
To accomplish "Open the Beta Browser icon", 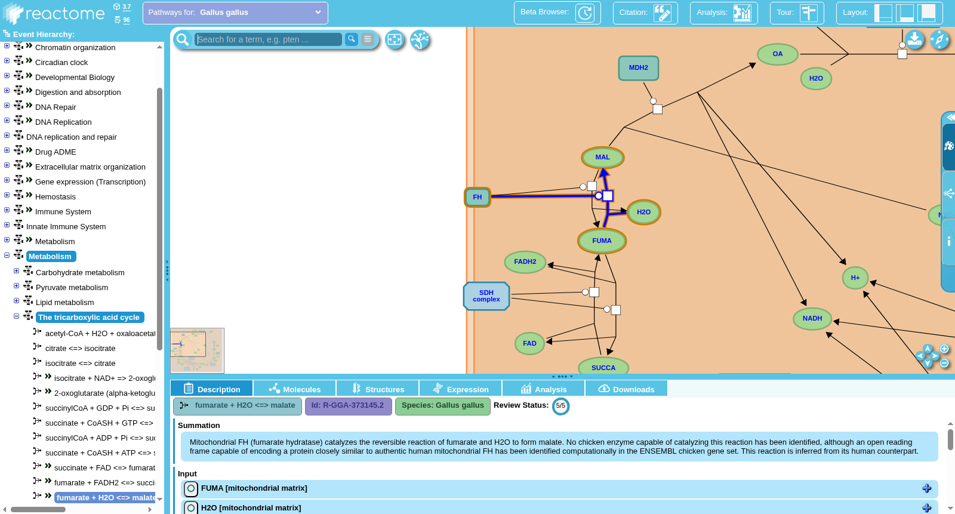I will (585, 13).
